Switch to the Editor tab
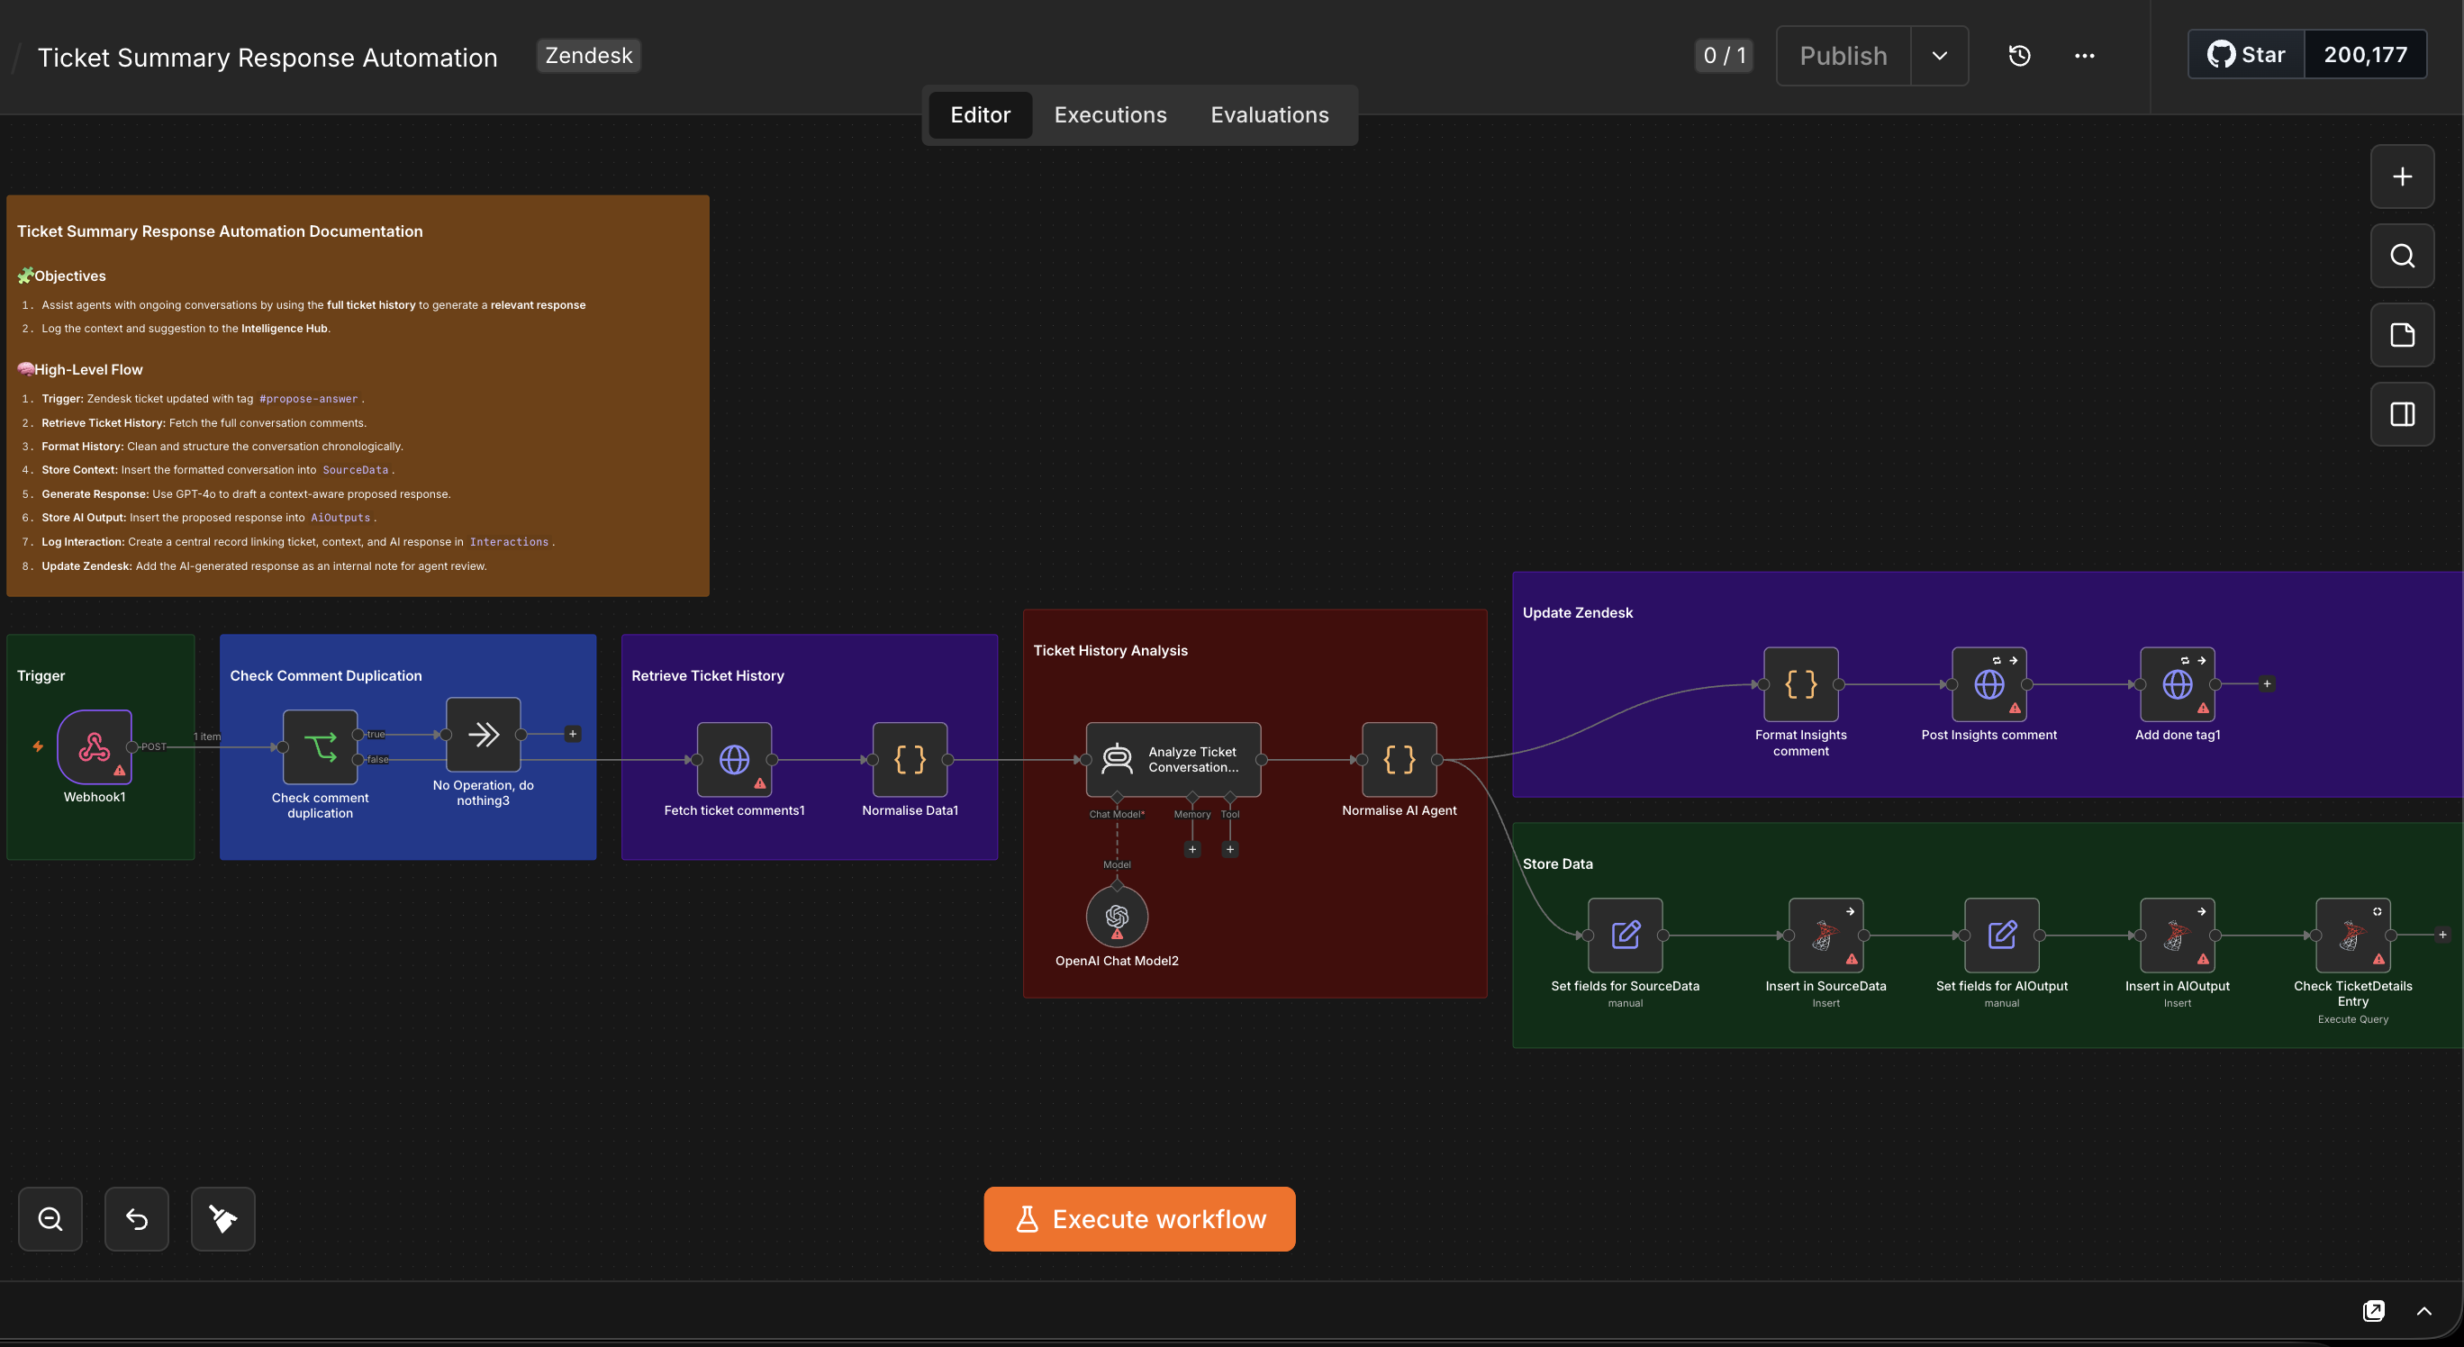This screenshot has width=2464, height=1347. (980, 114)
